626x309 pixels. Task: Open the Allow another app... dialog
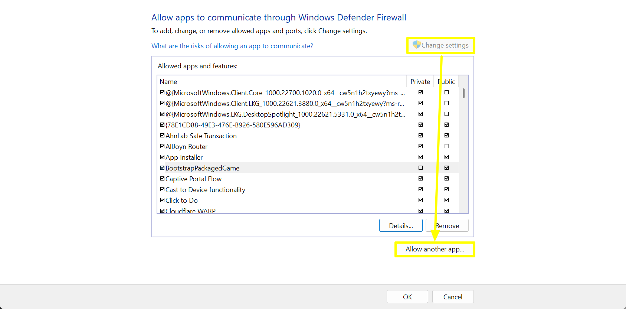click(435, 249)
